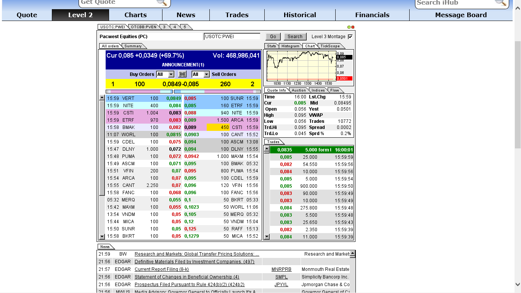Open the Financials tab

372,15
